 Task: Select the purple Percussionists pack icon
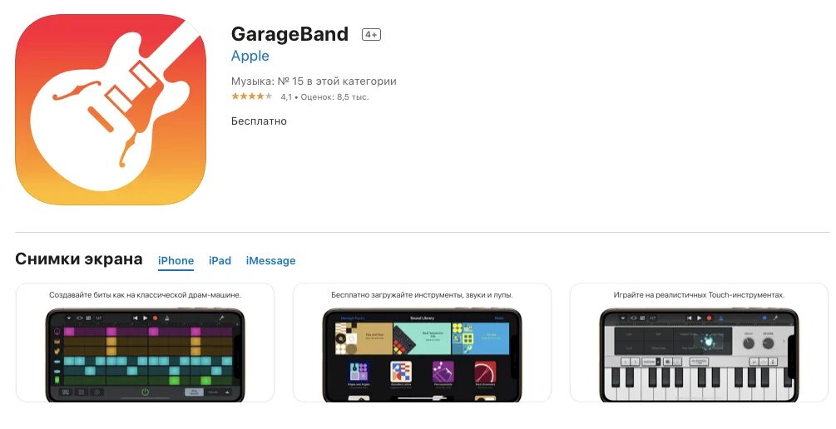[443, 372]
